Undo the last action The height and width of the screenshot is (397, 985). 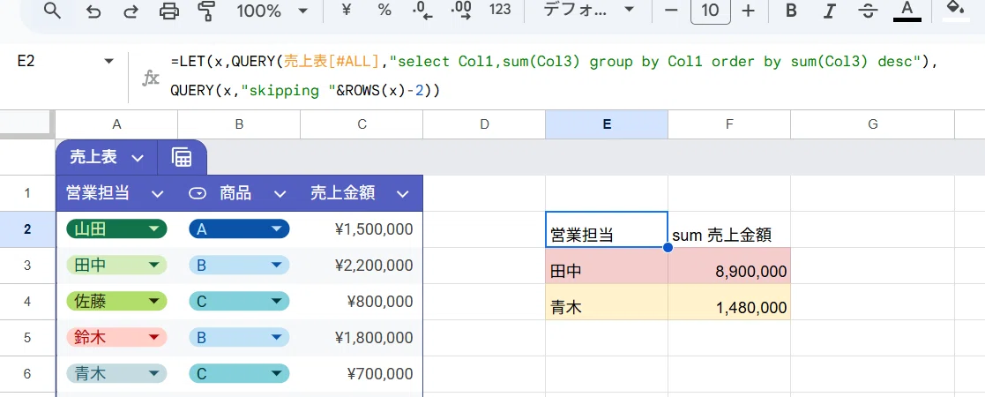point(93,11)
